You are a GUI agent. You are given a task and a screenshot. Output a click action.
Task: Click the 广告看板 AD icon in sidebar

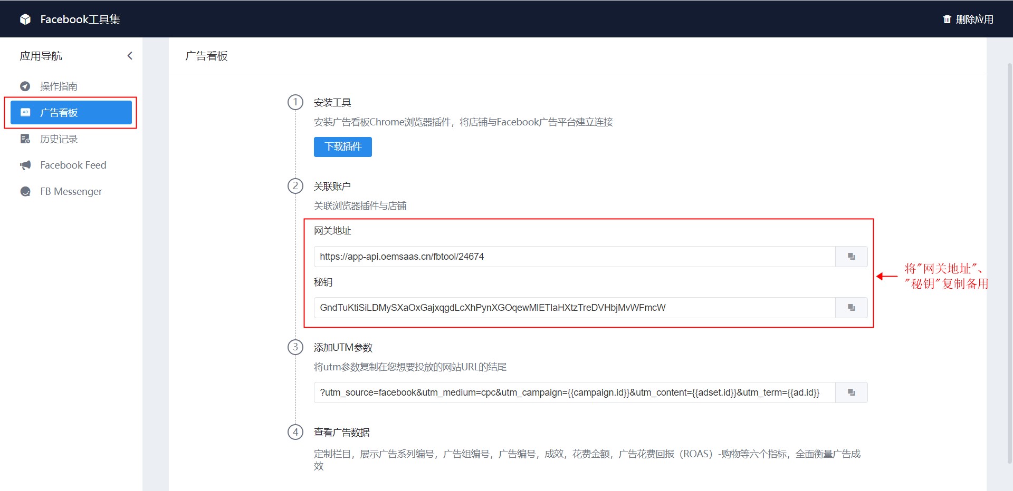tap(25, 112)
